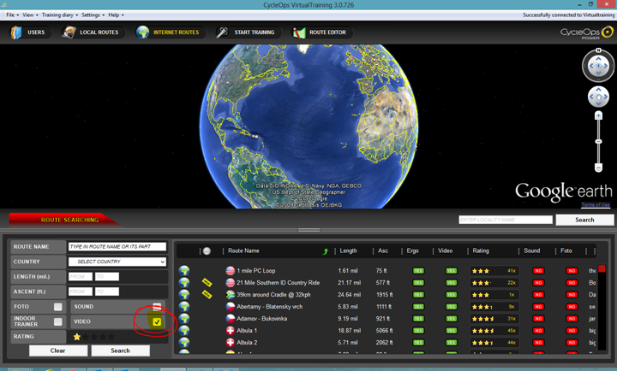This screenshot has height=371, width=617.
Task: Click the CycleOps Power logo
Action: point(586,32)
